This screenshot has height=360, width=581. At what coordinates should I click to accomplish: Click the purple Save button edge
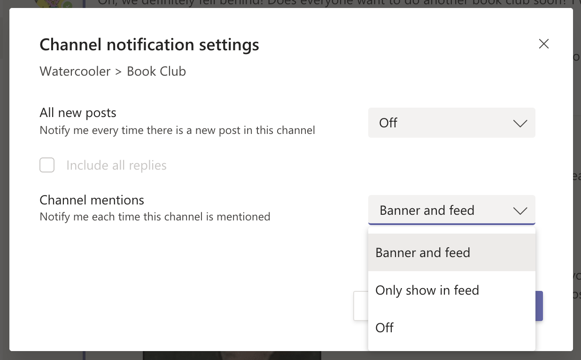point(539,306)
